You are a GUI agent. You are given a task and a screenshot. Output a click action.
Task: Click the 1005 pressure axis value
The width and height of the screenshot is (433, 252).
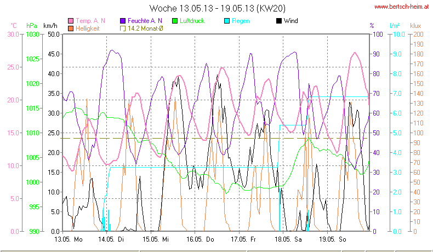click(x=32, y=158)
